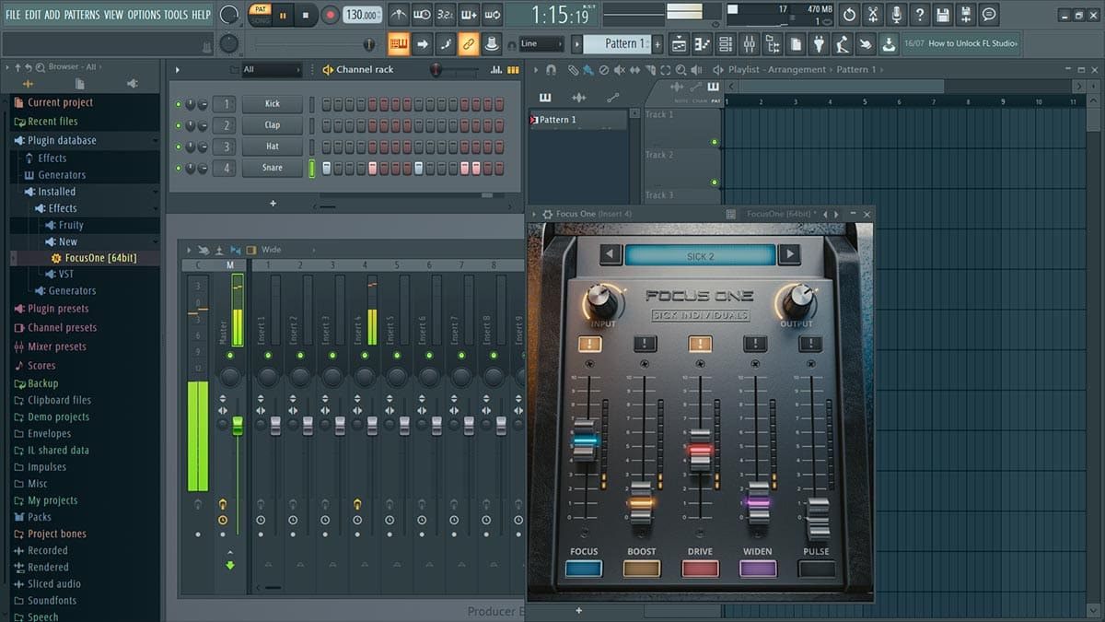Toggle the link to controller icon
Viewport: 1105px width, 622px height.
[x=468, y=43]
